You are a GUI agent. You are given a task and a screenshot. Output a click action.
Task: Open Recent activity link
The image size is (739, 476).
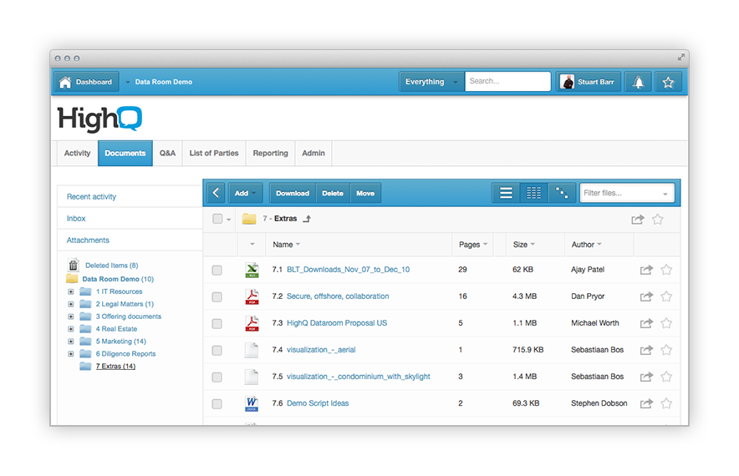91,197
